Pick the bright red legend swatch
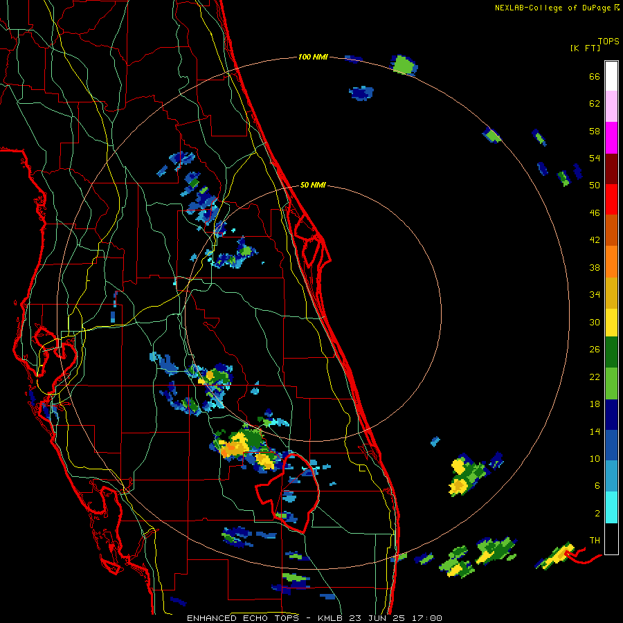 tap(611, 199)
